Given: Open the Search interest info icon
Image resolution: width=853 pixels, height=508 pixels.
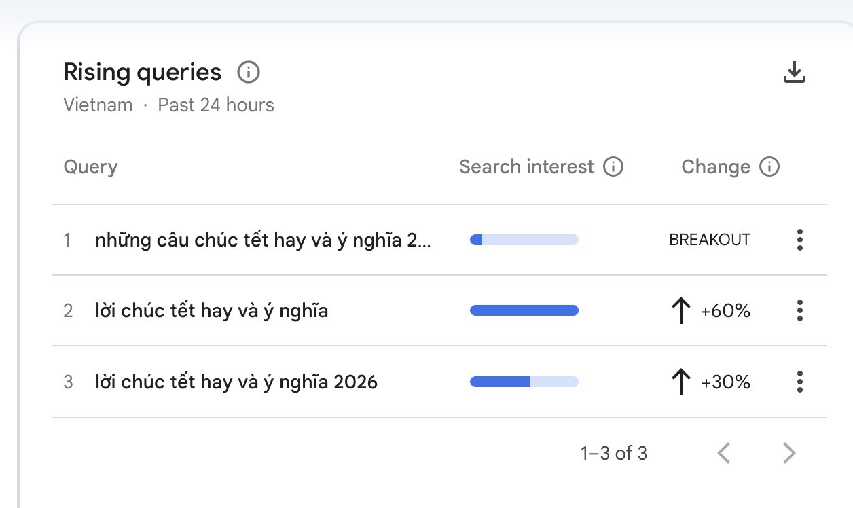Looking at the screenshot, I should coord(614,166).
